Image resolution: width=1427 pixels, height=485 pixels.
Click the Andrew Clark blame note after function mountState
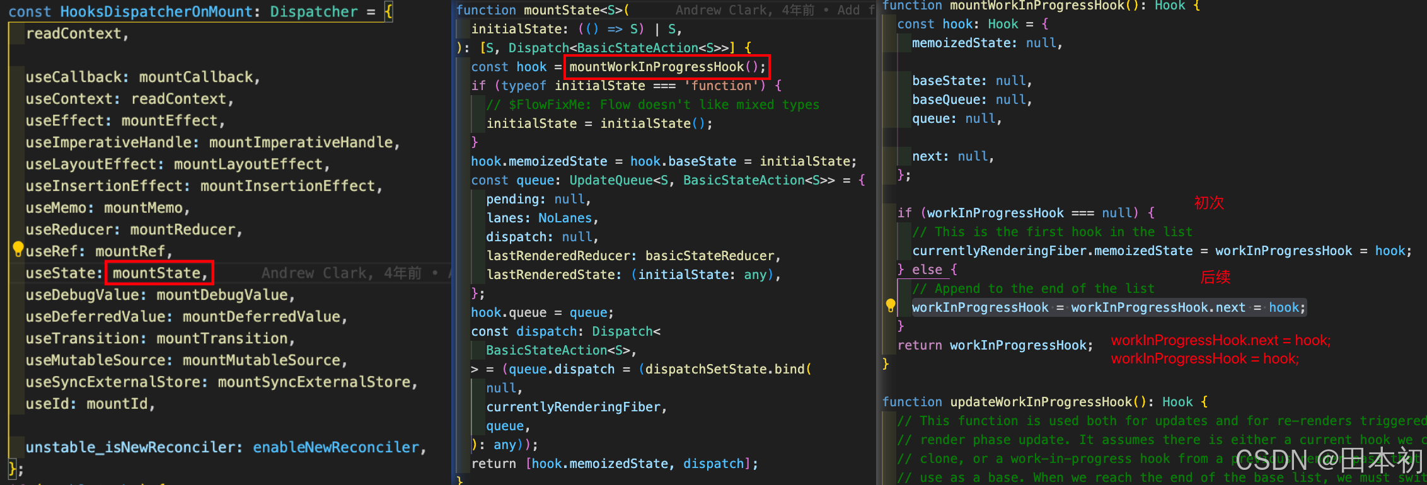[x=775, y=10]
